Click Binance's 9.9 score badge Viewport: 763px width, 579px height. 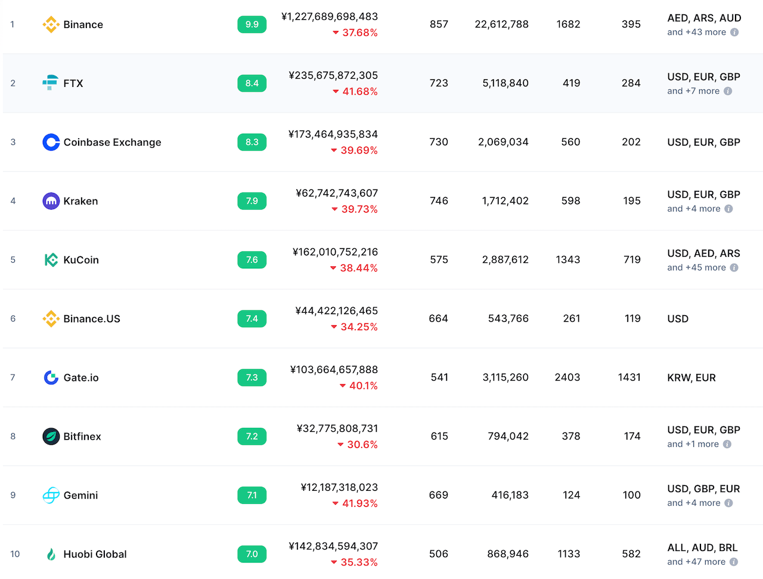(252, 24)
